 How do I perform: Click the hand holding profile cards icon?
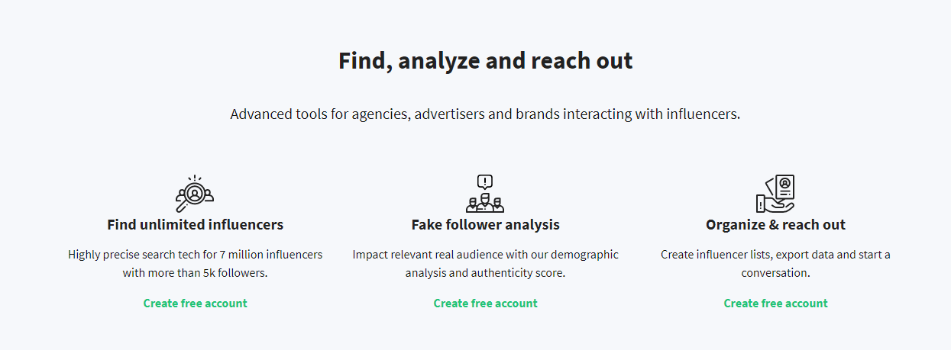point(775,194)
